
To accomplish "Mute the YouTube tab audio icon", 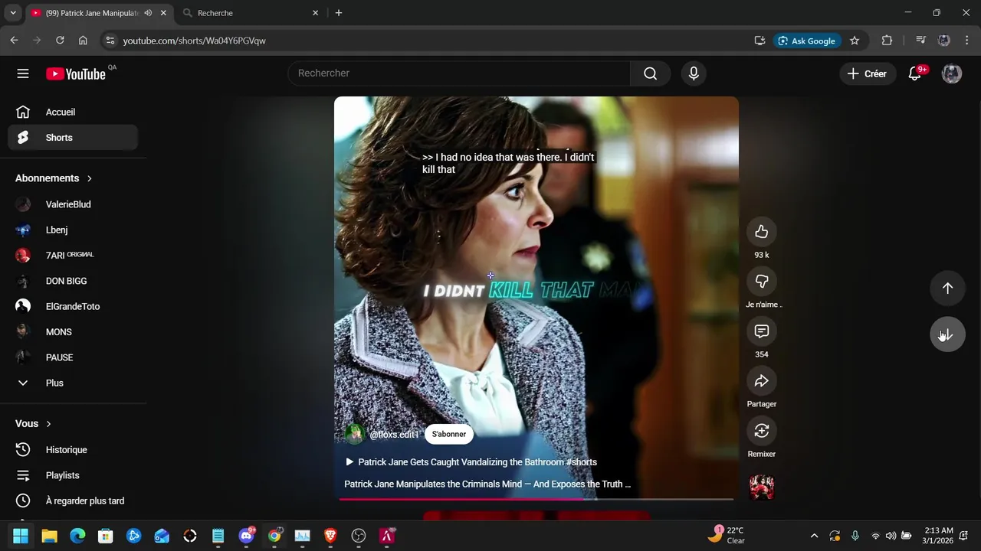I will 148,13.
